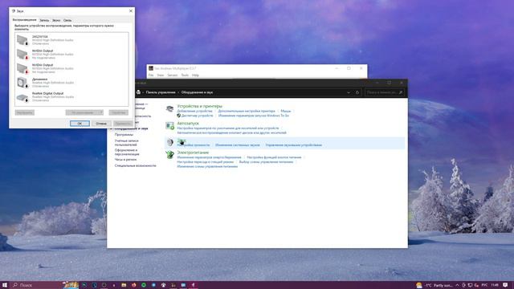Viewport: 514px width, 289px height.
Task: Open the Добавление устройства link
Action: click(194, 111)
